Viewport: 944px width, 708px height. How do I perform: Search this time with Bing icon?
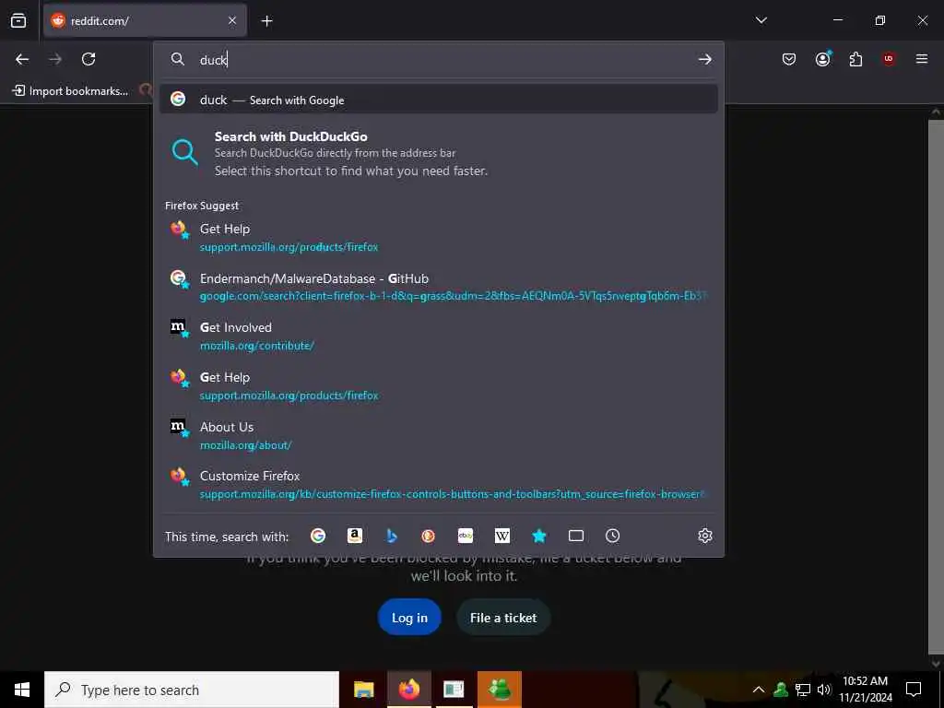(391, 536)
